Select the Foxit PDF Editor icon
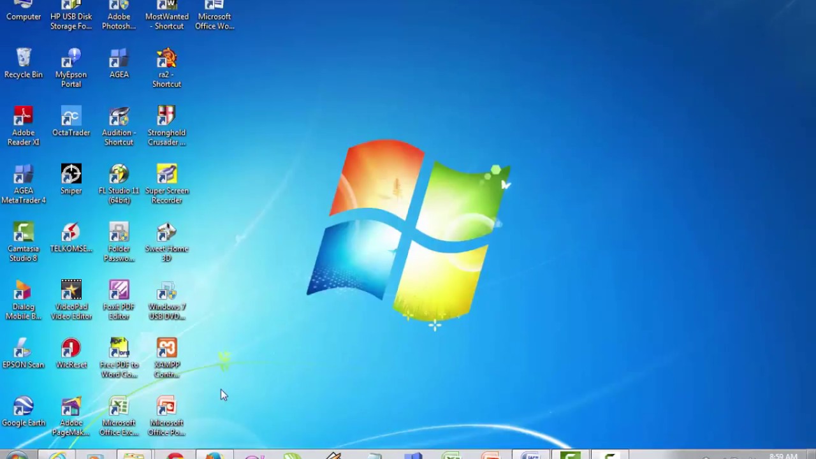The height and width of the screenshot is (459, 816). 119,300
